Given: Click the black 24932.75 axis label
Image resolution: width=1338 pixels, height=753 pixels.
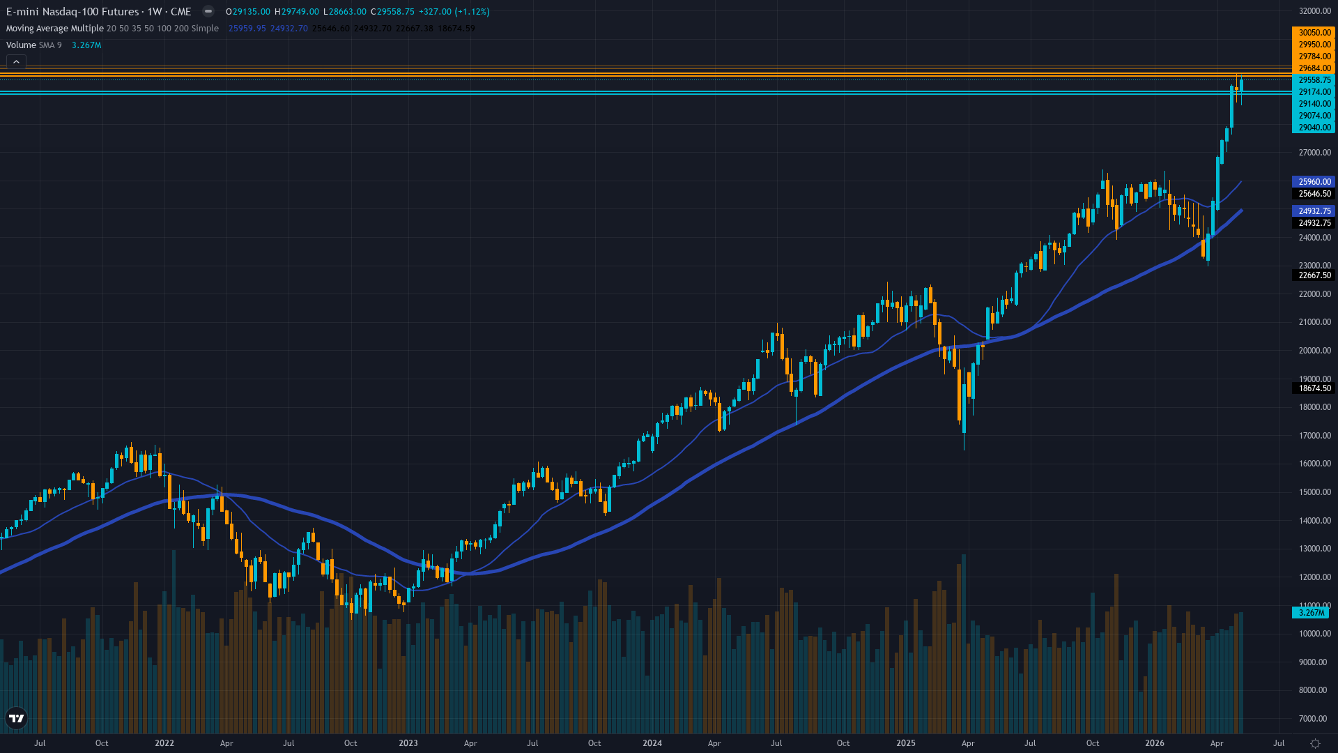Looking at the screenshot, I should click(1314, 223).
